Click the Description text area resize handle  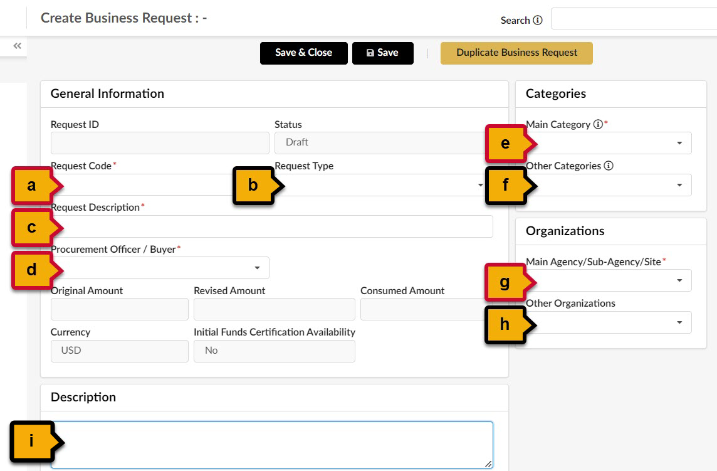pyautogui.click(x=488, y=463)
